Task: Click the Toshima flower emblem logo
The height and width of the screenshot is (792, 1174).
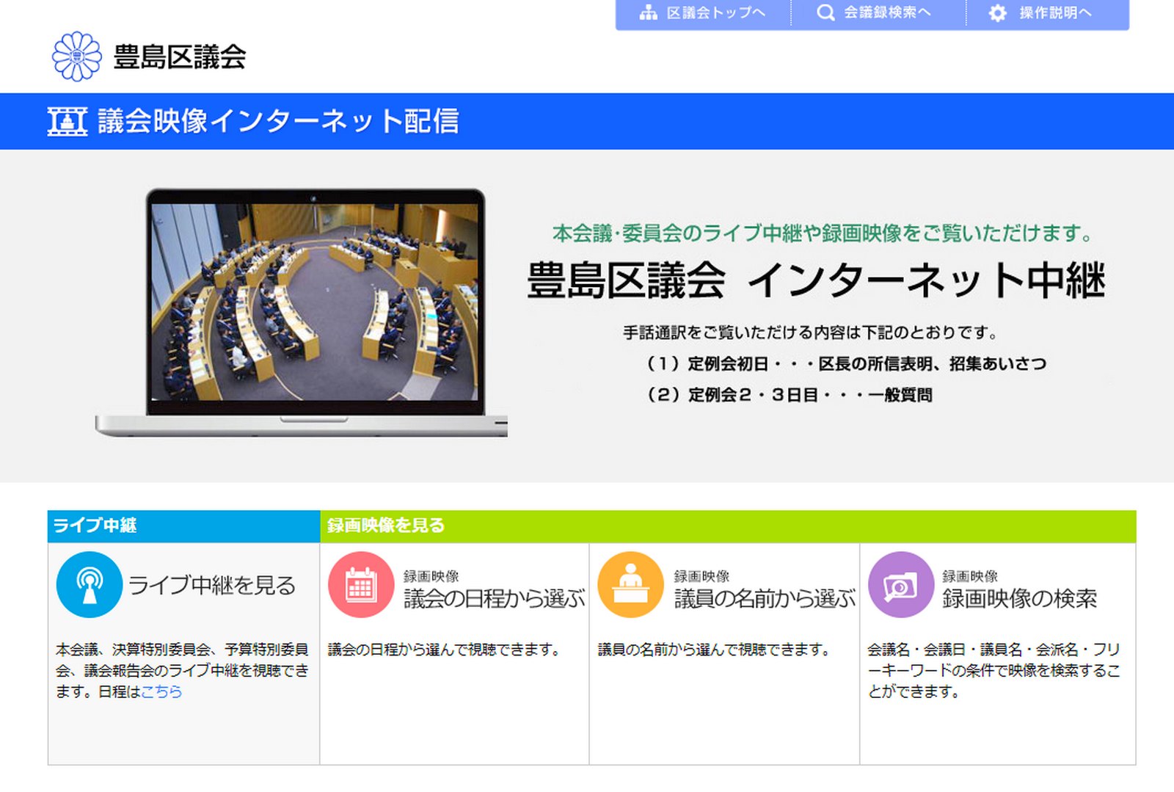Action: point(77,57)
